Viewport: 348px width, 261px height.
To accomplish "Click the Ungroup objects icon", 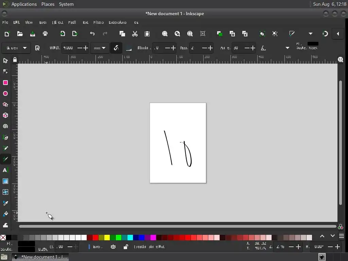I will [x=275, y=34].
